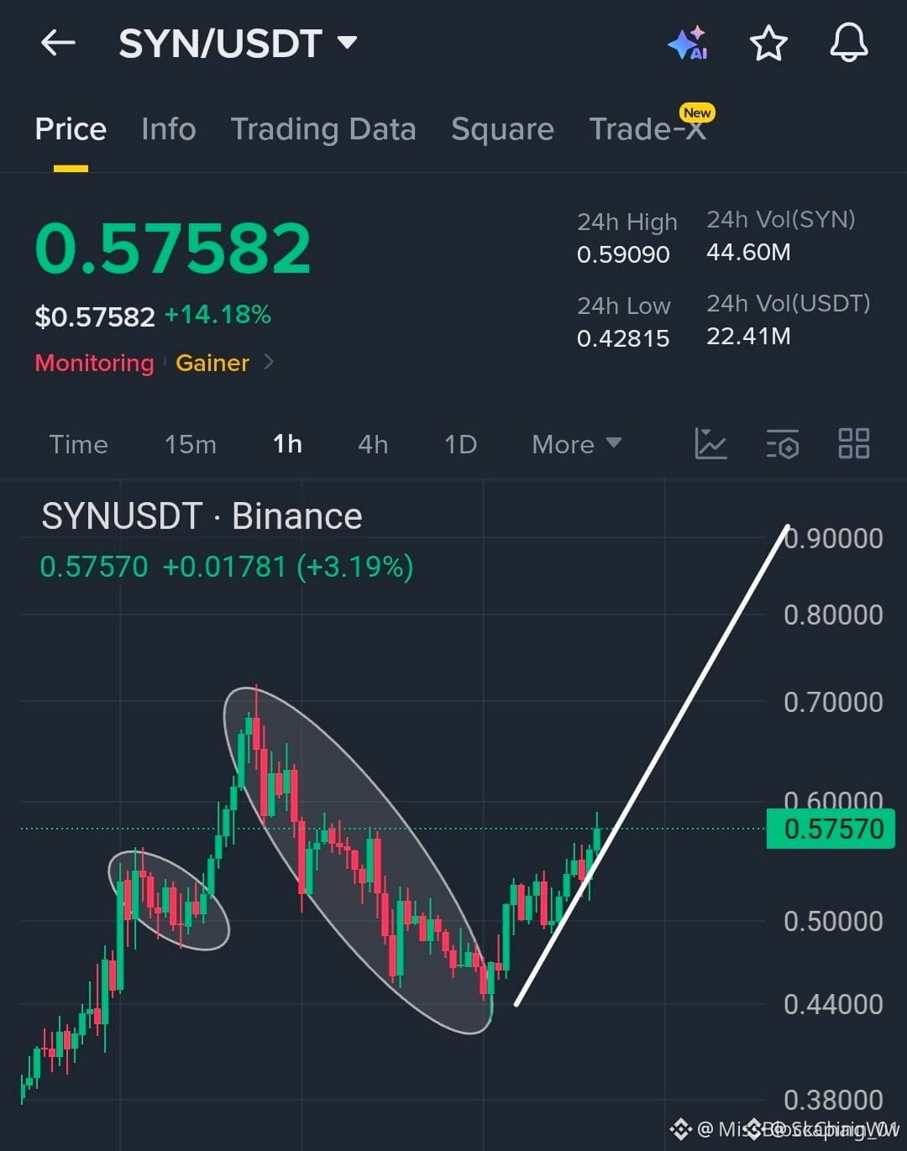The image size is (907, 1151).
Task: Tap the Gainer tag label
Action: coord(212,363)
